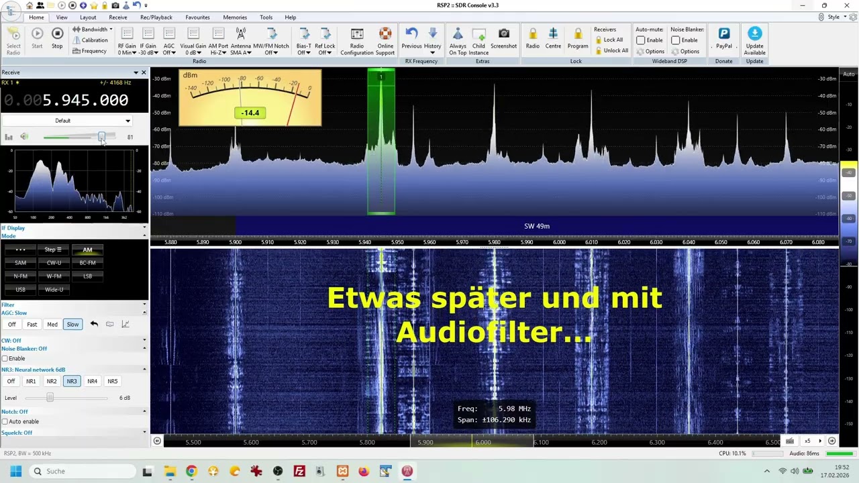This screenshot has width=859, height=483.
Task: Open the Memories tab
Action: point(235,17)
